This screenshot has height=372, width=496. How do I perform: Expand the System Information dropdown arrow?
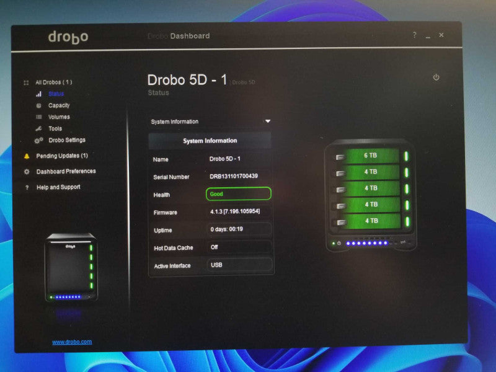(x=268, y=121)
